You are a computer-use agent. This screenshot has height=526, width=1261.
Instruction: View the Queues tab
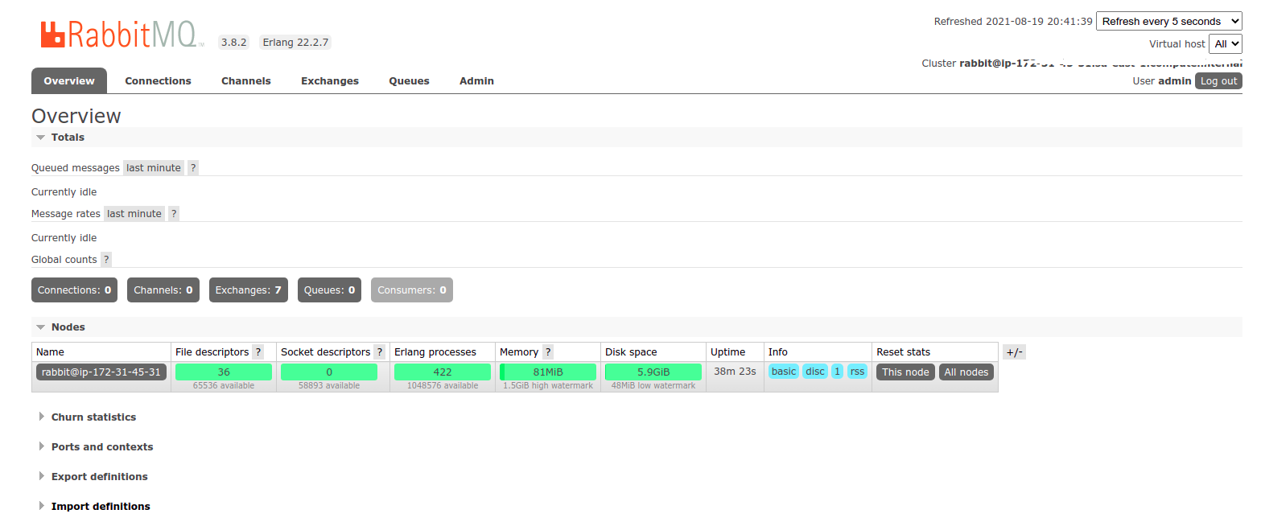[x=409, y=81]
